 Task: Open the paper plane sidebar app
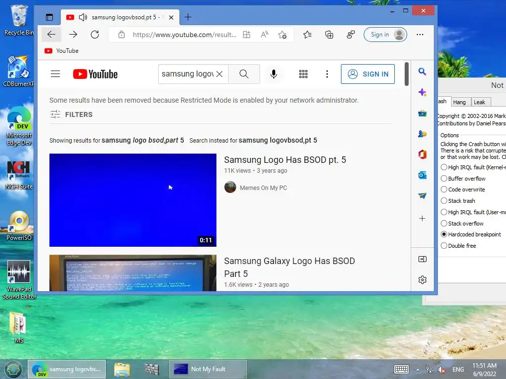(422, 195)
